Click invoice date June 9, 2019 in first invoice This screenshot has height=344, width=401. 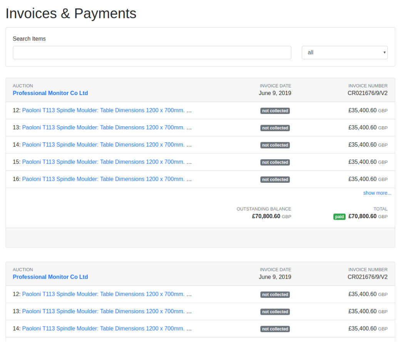275,93
